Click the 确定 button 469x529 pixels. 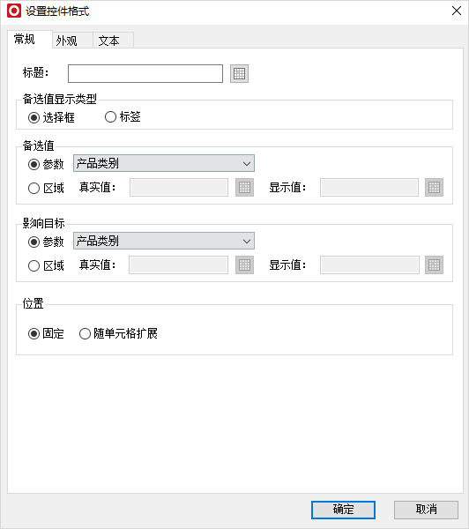coord(343,510)
